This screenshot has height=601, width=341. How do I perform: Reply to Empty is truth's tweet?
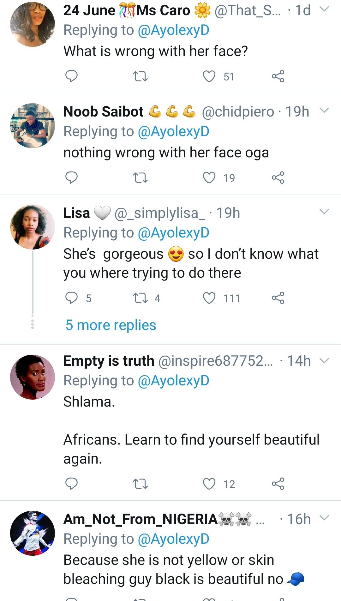point(71,484)
